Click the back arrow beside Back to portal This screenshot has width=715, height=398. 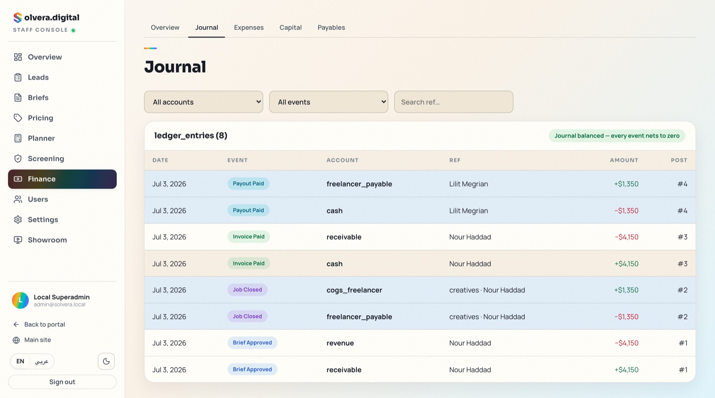(16, 324)
